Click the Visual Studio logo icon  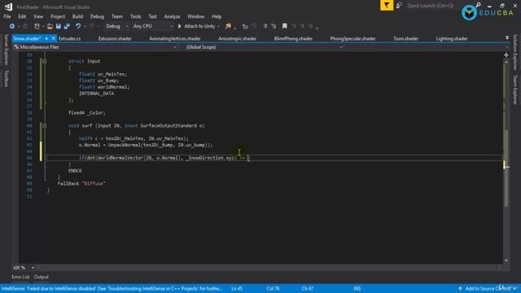click(x=8, y=7)
